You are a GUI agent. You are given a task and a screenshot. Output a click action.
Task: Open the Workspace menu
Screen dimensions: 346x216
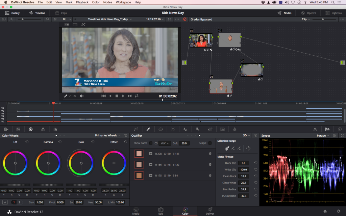pyautogui.click(x=123, y=2)
